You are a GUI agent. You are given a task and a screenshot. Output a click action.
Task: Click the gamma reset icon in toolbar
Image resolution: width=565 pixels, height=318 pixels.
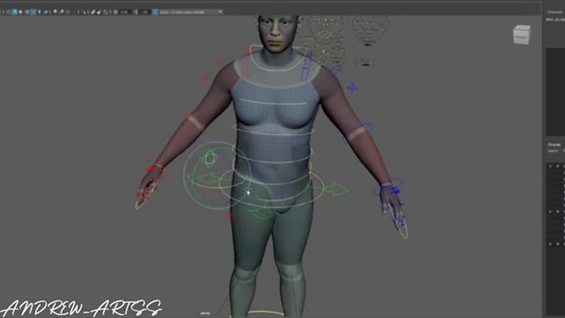point(135,12)
